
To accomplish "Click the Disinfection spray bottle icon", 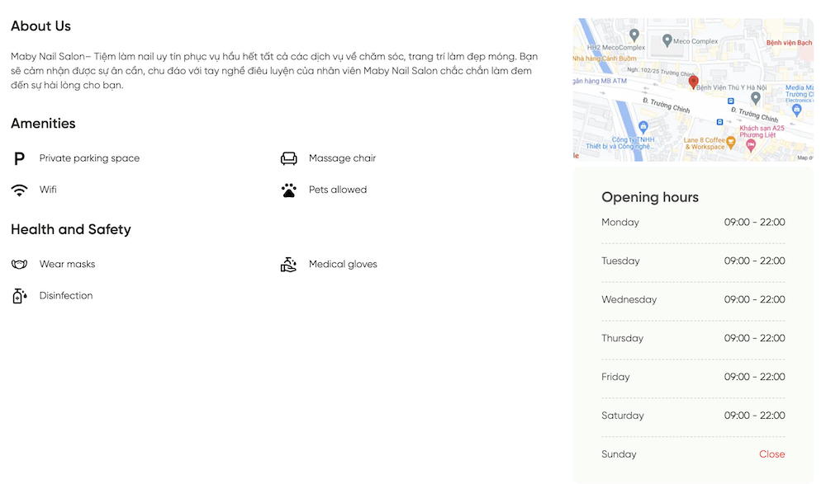I will pos(20,296).
